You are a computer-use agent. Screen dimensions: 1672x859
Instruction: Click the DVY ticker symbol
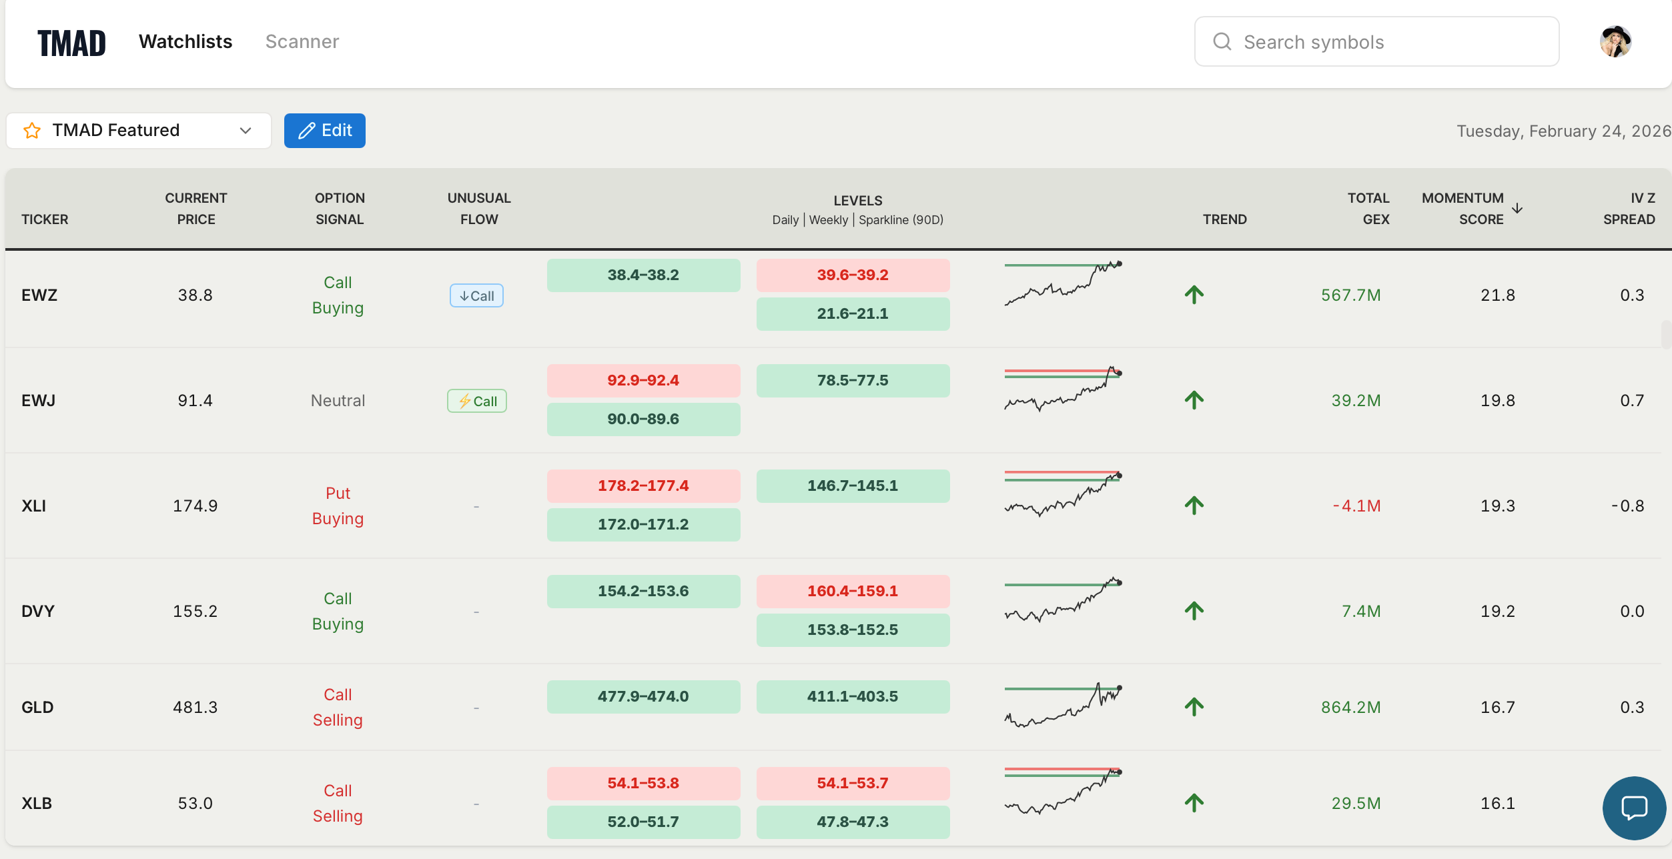38,611
